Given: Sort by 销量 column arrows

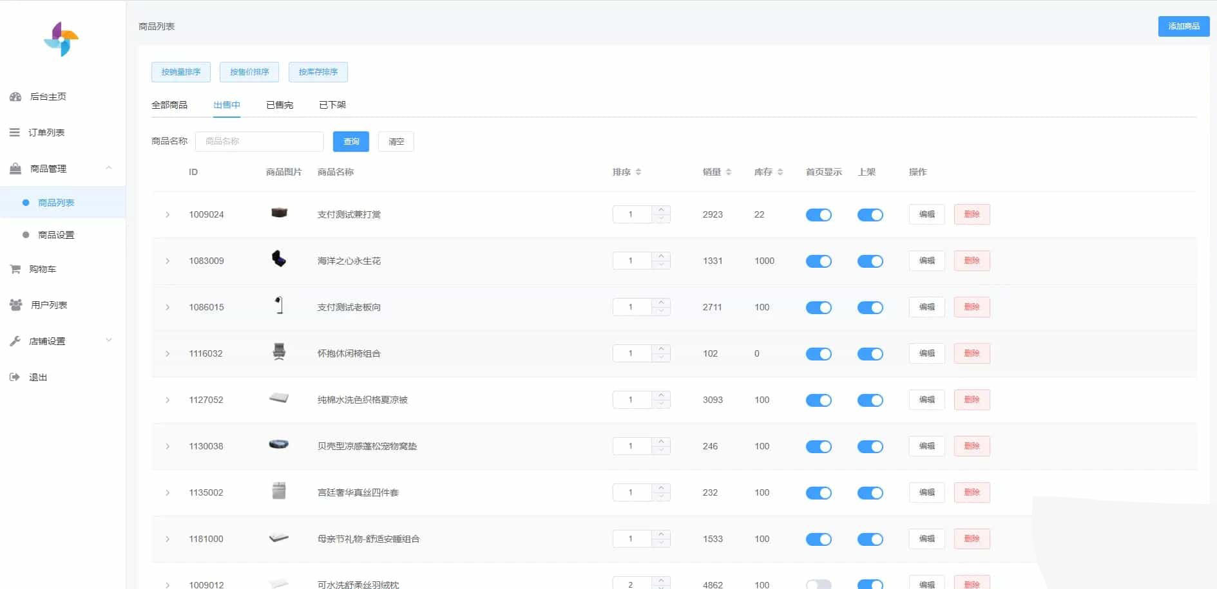Looking at the screenshot, I should [x=729, y=172].
